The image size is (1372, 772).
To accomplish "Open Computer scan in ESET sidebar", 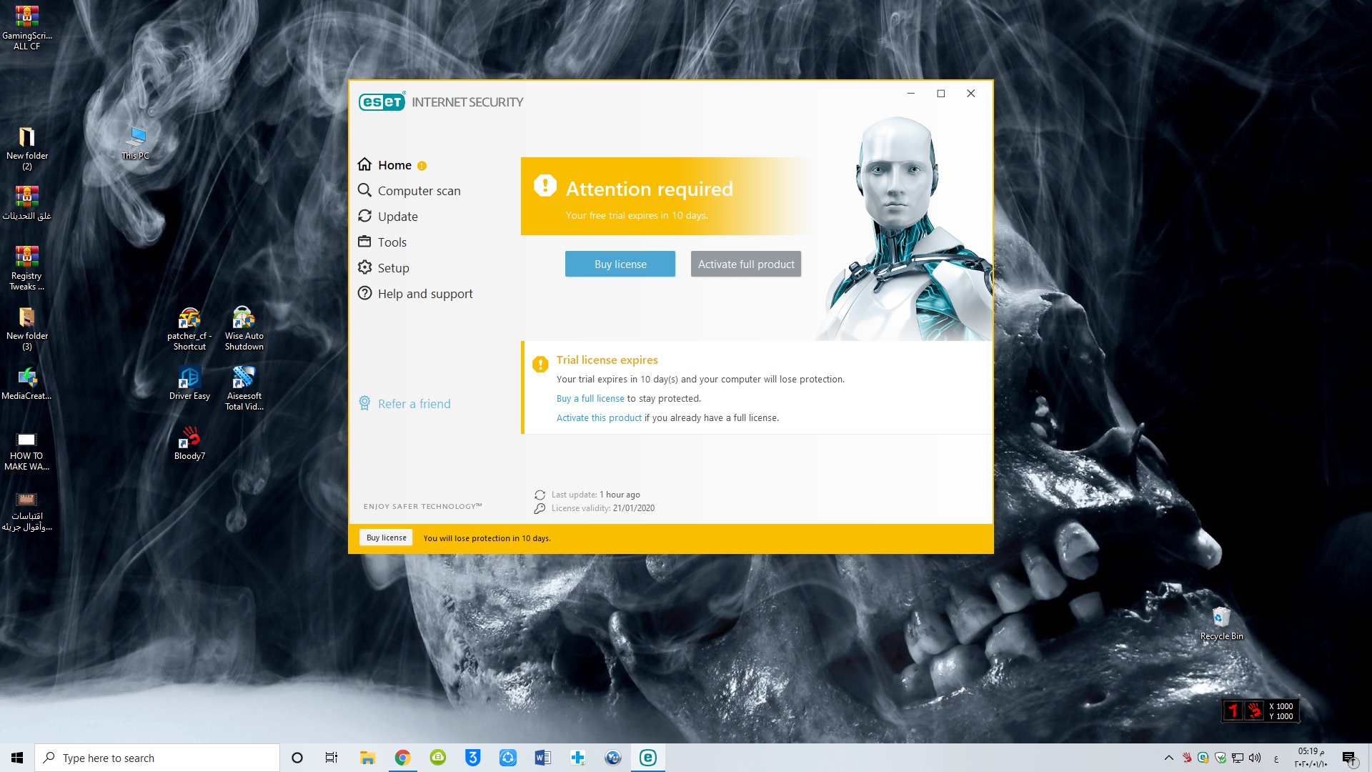I will click(409, 191).
